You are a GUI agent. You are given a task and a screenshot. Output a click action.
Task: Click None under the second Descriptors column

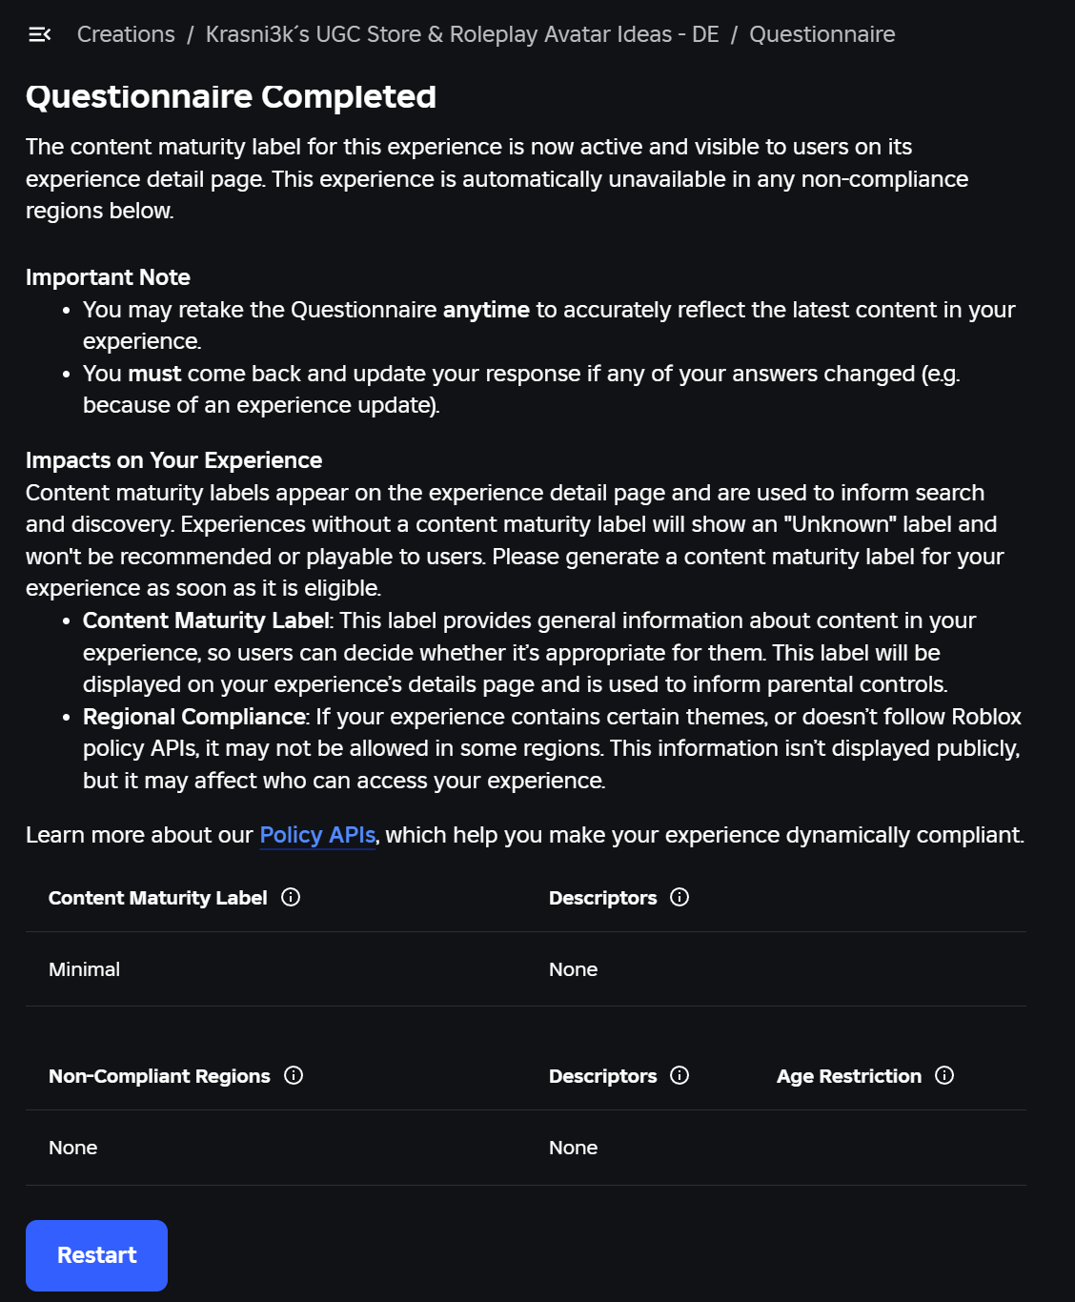[573, 1148]
